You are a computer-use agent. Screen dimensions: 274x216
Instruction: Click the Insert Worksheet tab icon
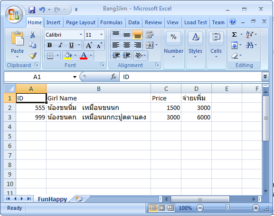(79, 199)
